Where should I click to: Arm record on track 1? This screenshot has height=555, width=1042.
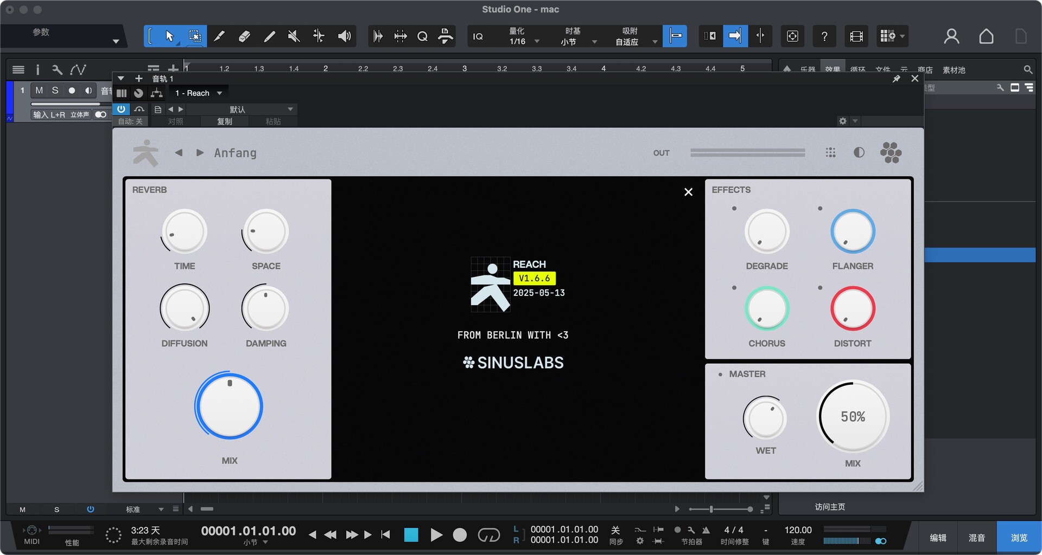click(72, 91)
